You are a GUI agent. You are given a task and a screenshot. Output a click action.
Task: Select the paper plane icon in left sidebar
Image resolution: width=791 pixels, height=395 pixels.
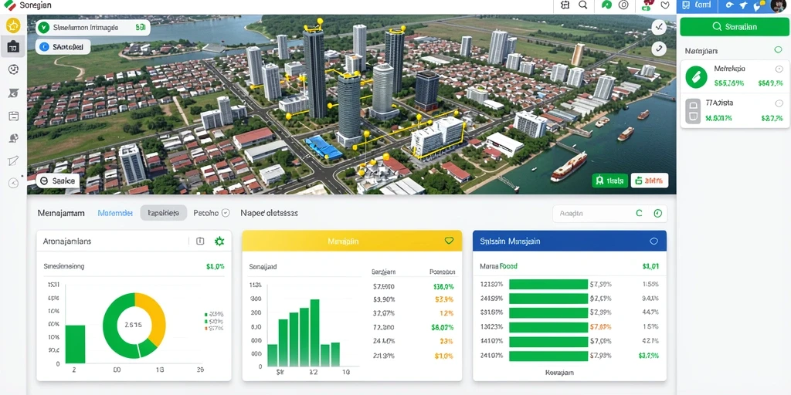point(14,160)
